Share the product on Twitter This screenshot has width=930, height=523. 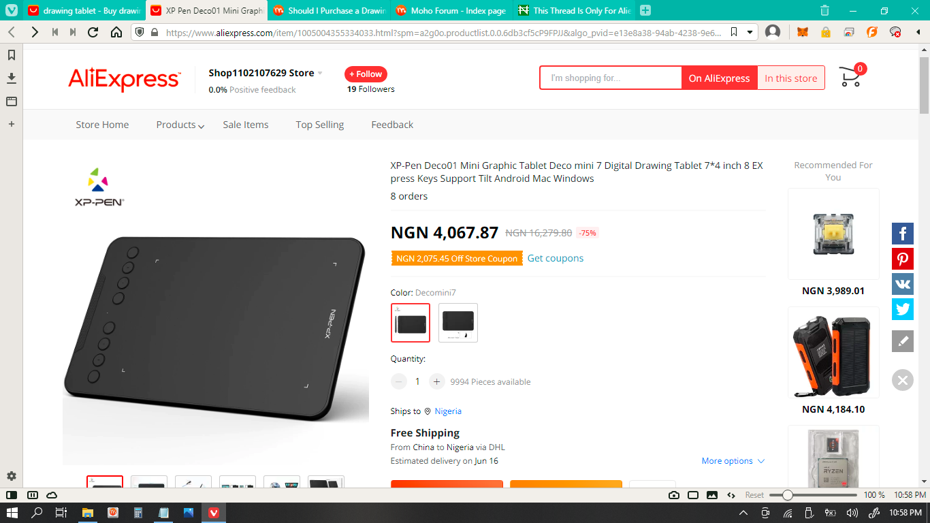tap(903, 309)
